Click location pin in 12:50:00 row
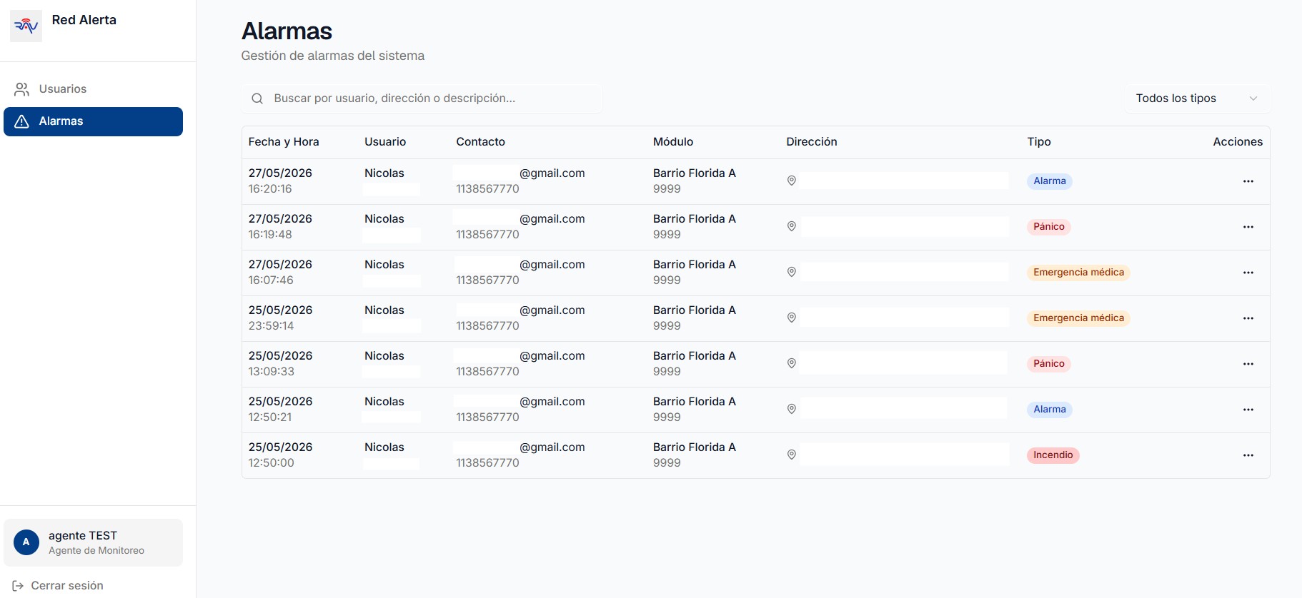 coord(791,455)
